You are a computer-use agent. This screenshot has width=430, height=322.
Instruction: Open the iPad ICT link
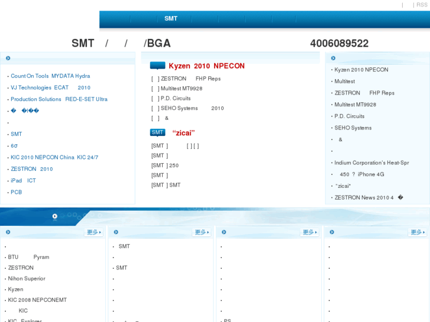(x=23, y=181)
